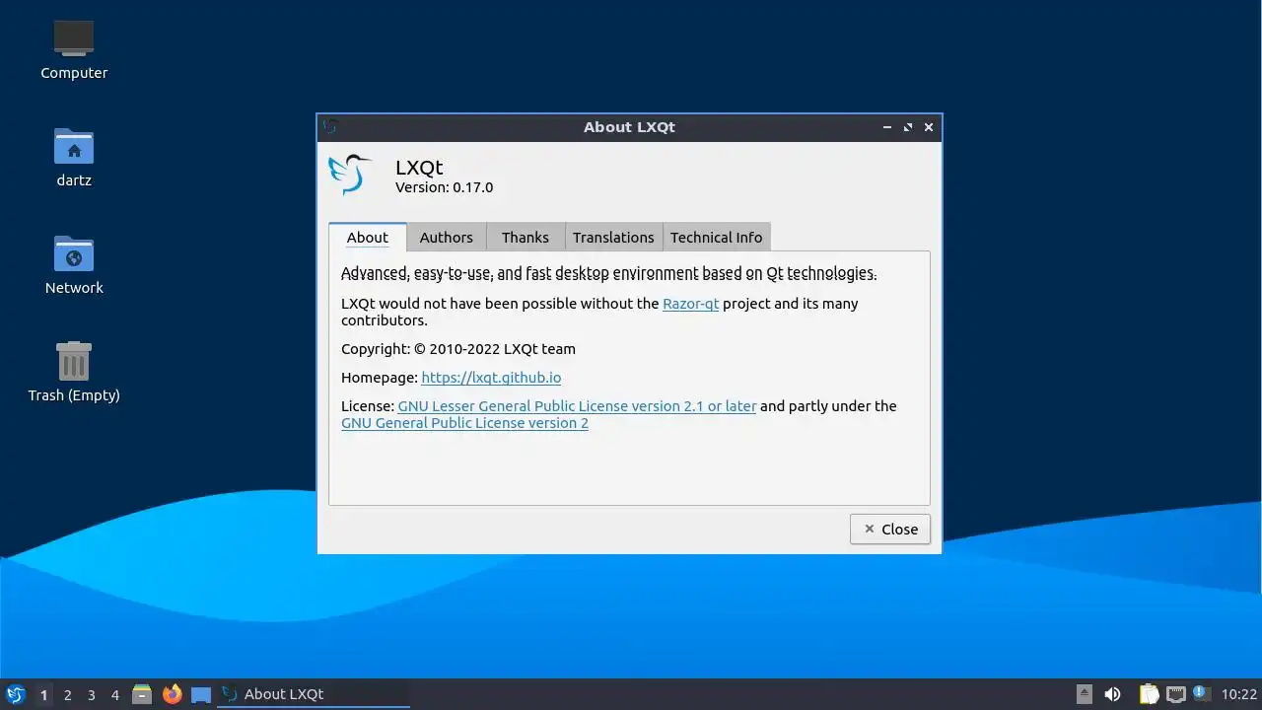Viewport: 1262px width, 710px height.
Task: Open the network status tray icon
Action: point(1175,694)
